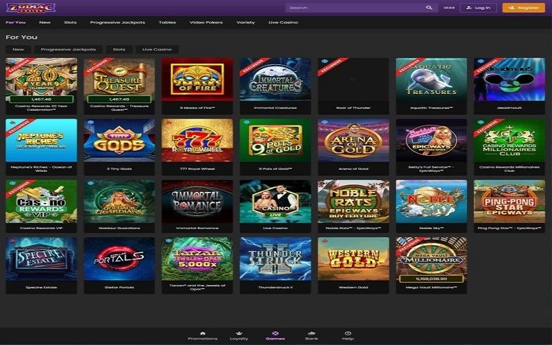Screen dimensions: 552x345
Task: Click the search magnifier icon
Action: coord(428,8)
